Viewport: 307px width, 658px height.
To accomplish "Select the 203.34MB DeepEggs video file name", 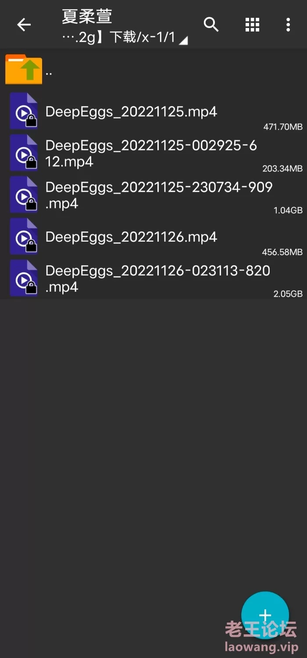I will pyautogui.click(x=151, y=153).
